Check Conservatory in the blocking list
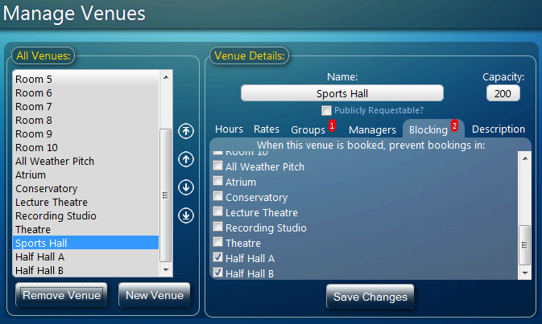542x324 pixels. coord(217,196)
